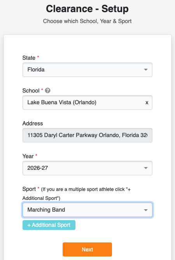Expand the Sport dropdown caret arrow

pyautogui.click(x=146, y=210)
